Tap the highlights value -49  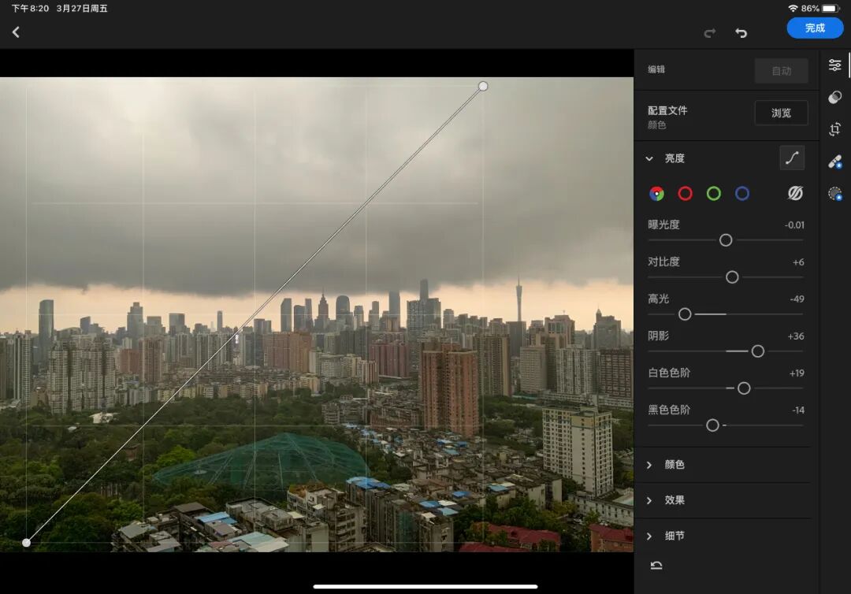pyautogui.click(x=797, y=299)
